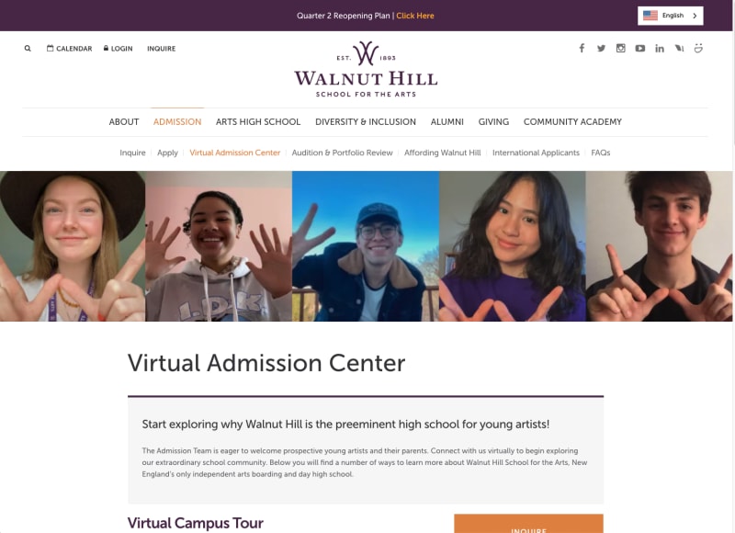
Task: Open the Arts High School menu
Action: tap(258, 122)
